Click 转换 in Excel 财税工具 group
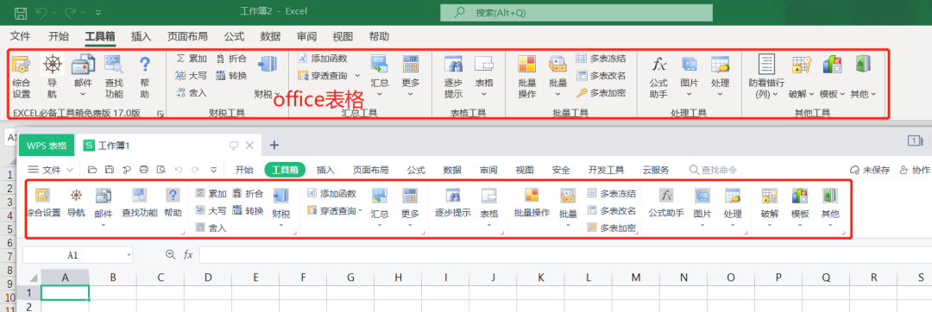 pyautogui.click(x=231, y=75)
